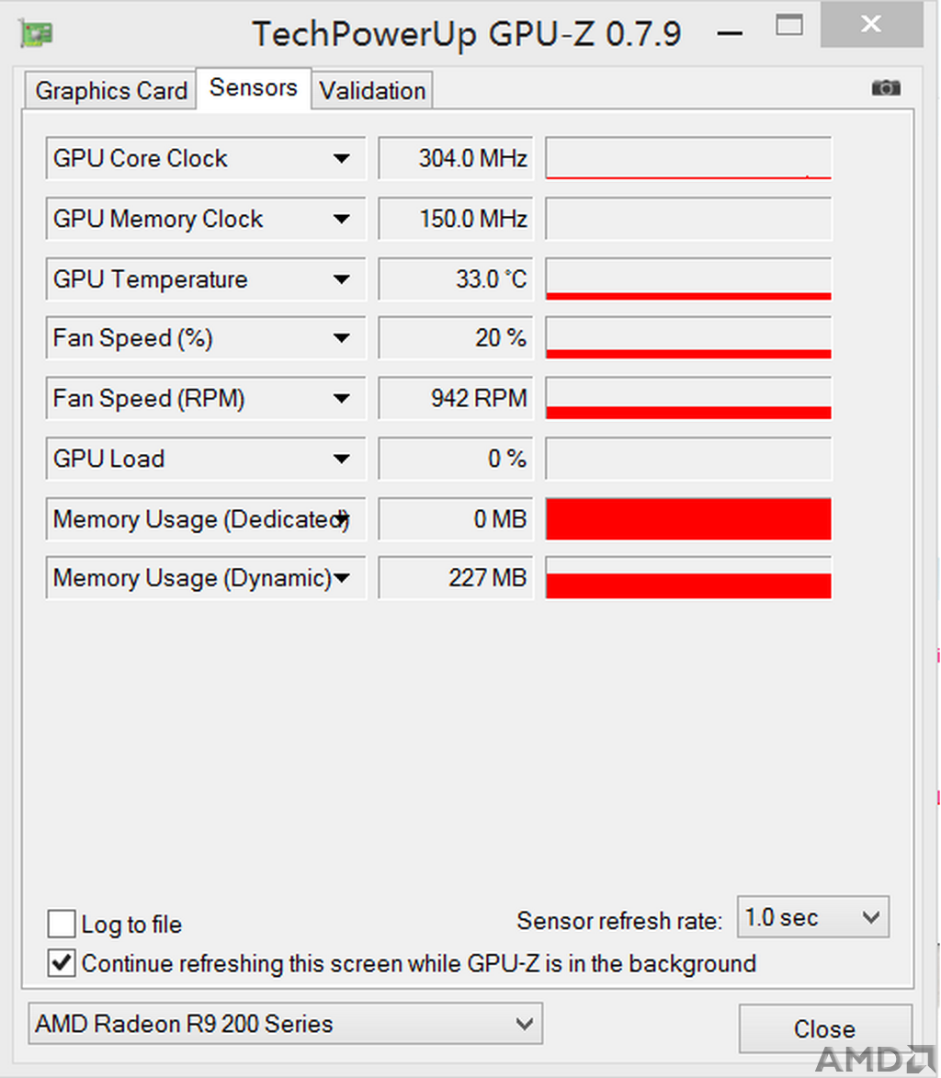Click the camera screenshot icon
The width and height of the screenshot is (941, 1078).
(x=886, y=88)
